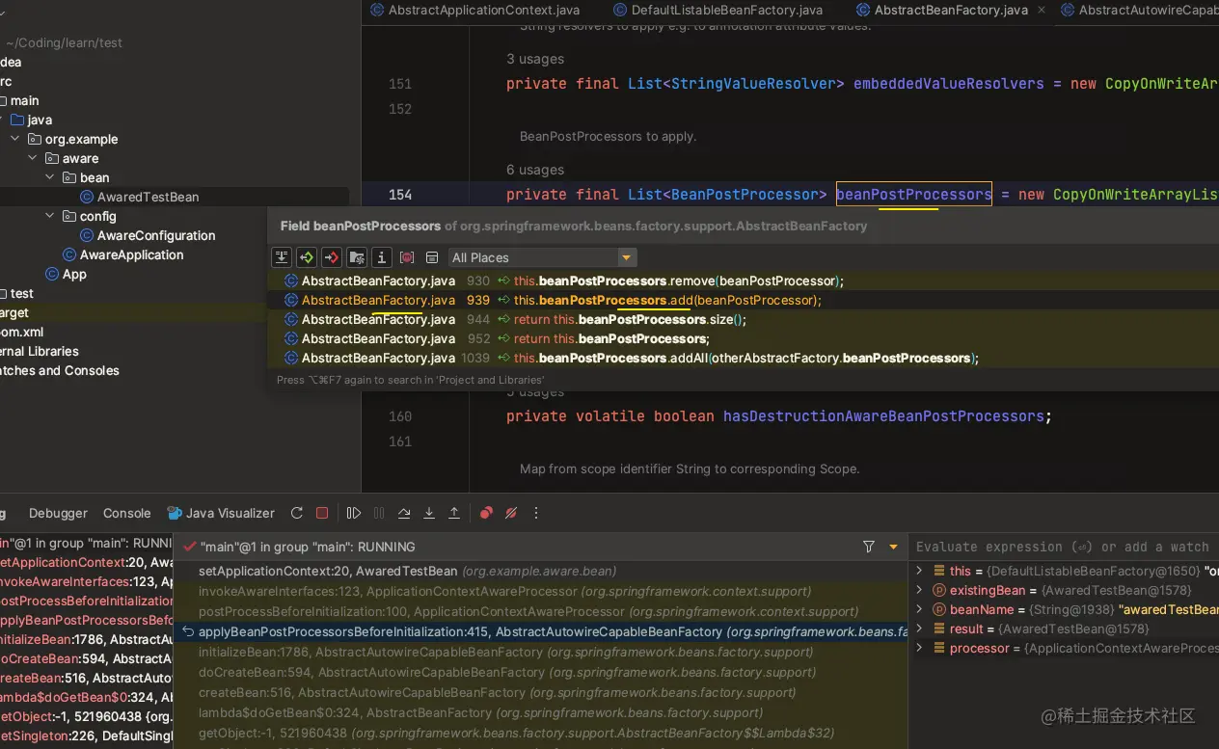Select usage at line 952 return this.beanPostProcessors
Image resolution: width=1219 pixels, height=749 pixels.
point(743,338)
